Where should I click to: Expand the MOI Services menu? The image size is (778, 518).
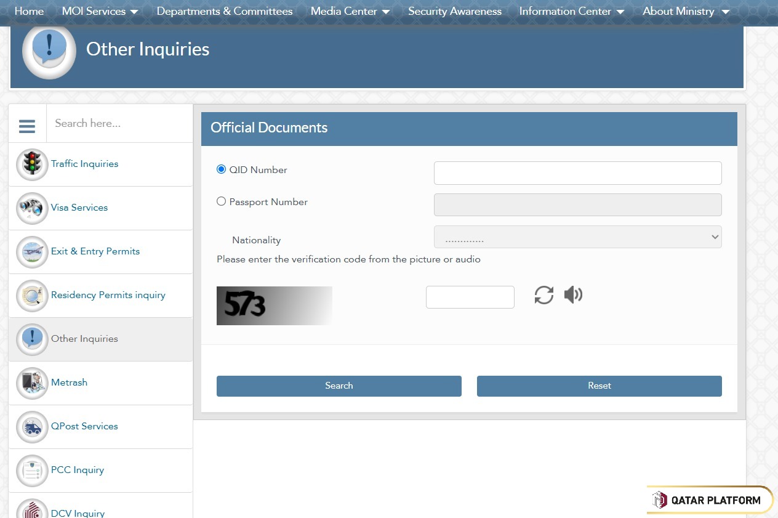tap(100, 10)
